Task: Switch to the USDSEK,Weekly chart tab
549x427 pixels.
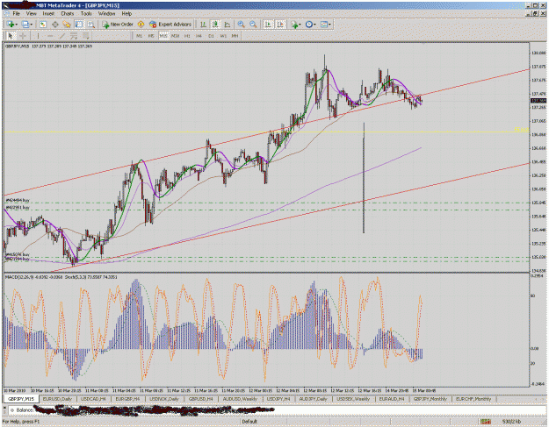Action: [x=353, y=399]
